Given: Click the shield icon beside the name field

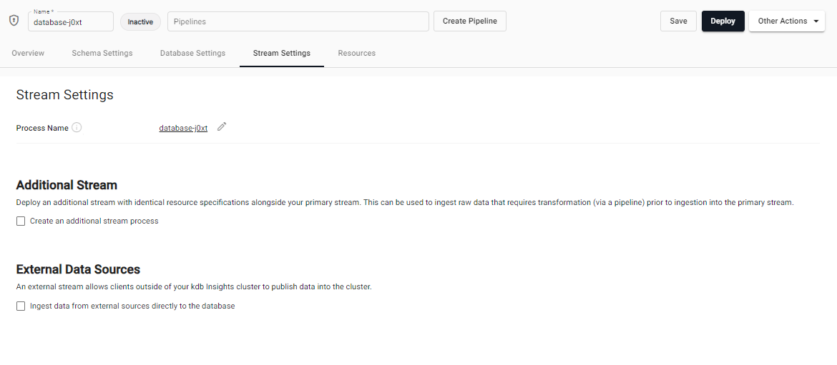Looking at the screenshot, I should click(x=14, y=21).
